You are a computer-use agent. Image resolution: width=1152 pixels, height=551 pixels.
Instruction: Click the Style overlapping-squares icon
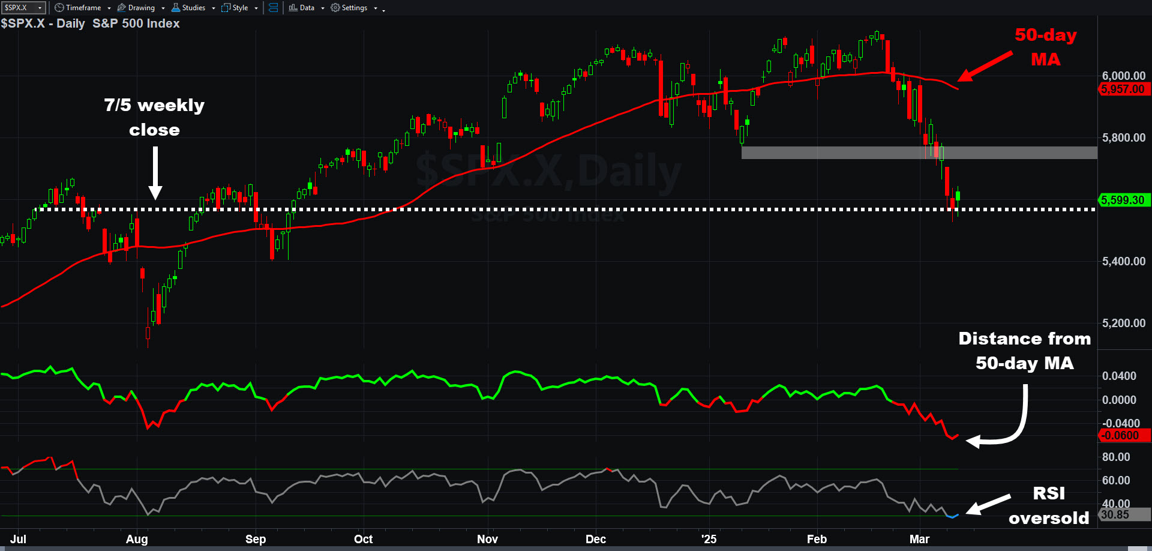(x=226, y=8)
